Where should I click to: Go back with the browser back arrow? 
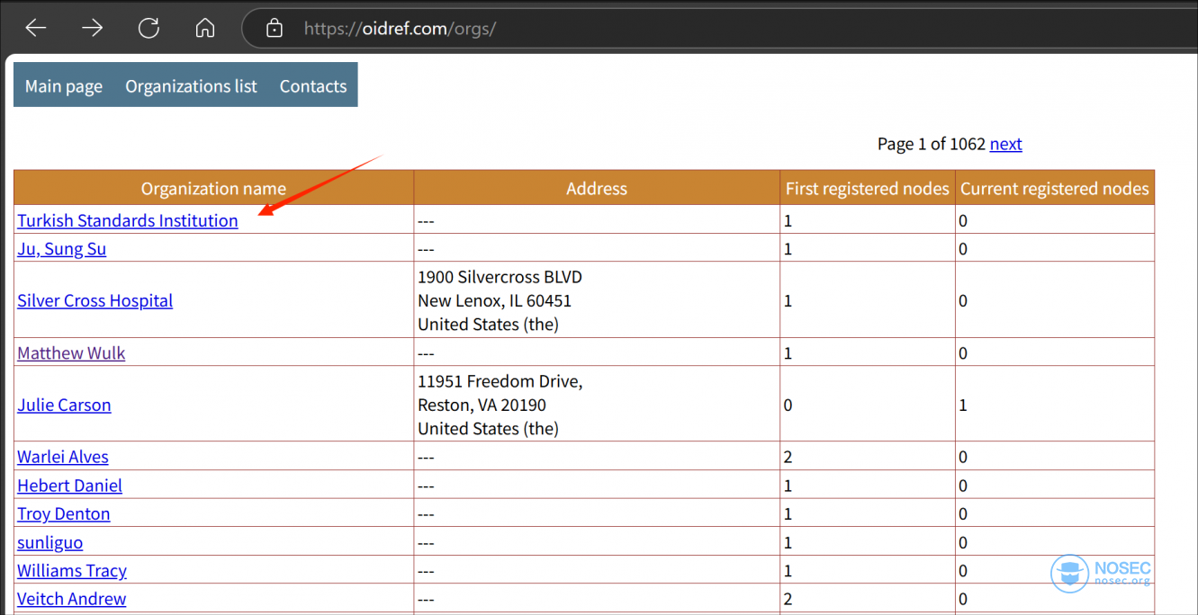(35, 28)
